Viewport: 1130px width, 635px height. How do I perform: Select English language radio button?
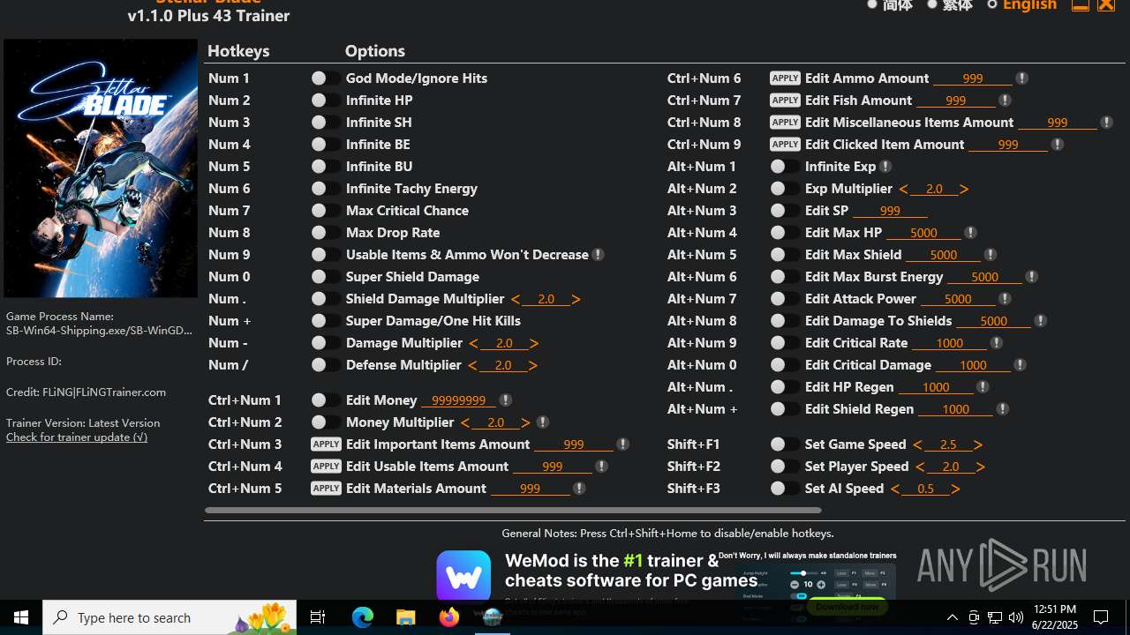(991, 4)
